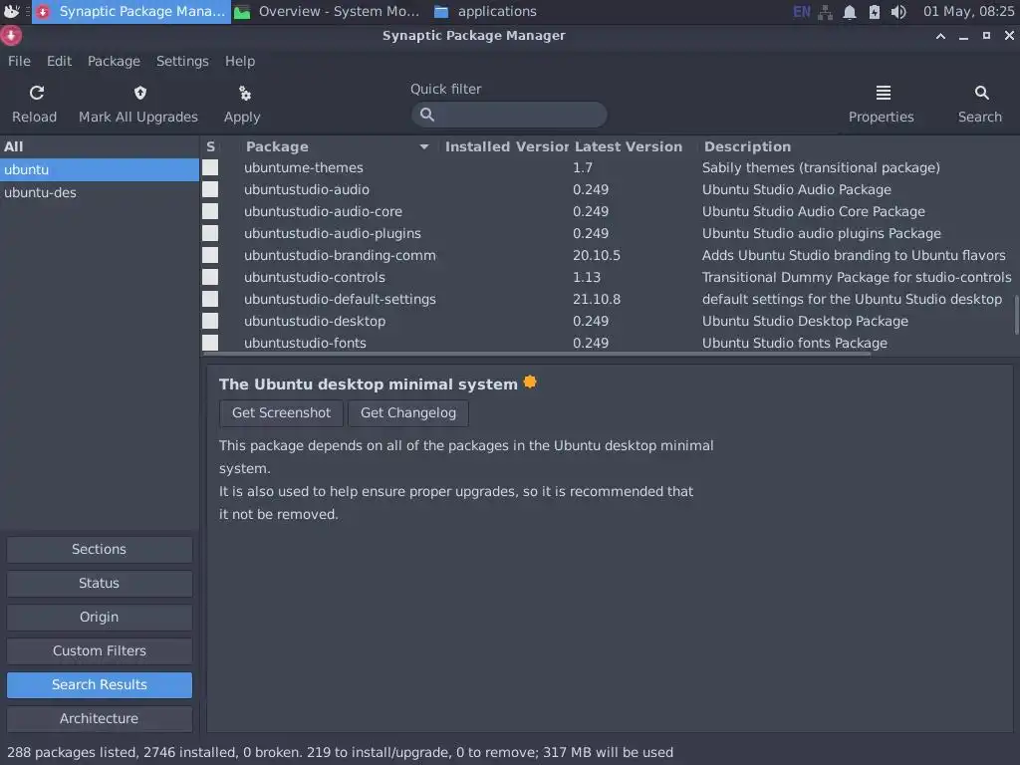
Task: Select the ubuntustudio-fonts package name
Action: pos(305,343)
